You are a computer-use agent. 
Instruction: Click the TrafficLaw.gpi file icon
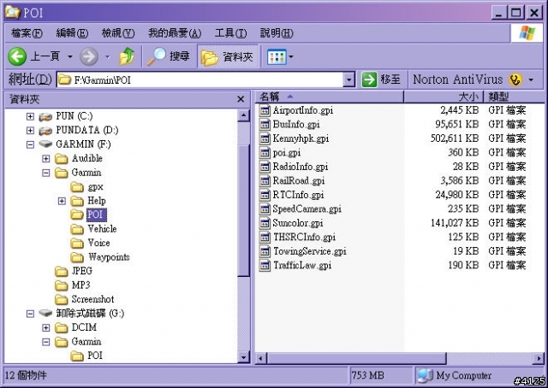click(265, 266)
